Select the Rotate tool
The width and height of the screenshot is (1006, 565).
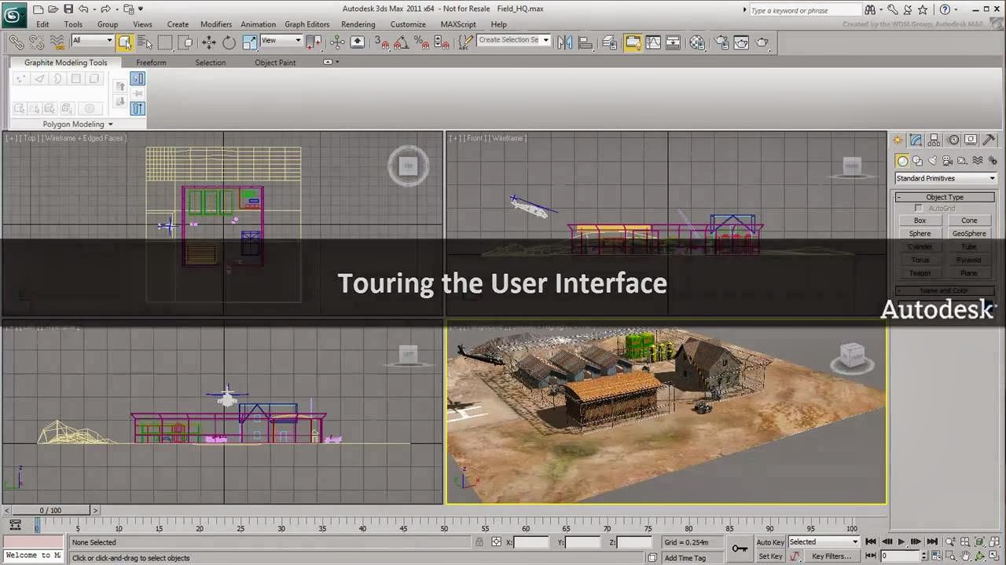[x=228, y=42]
